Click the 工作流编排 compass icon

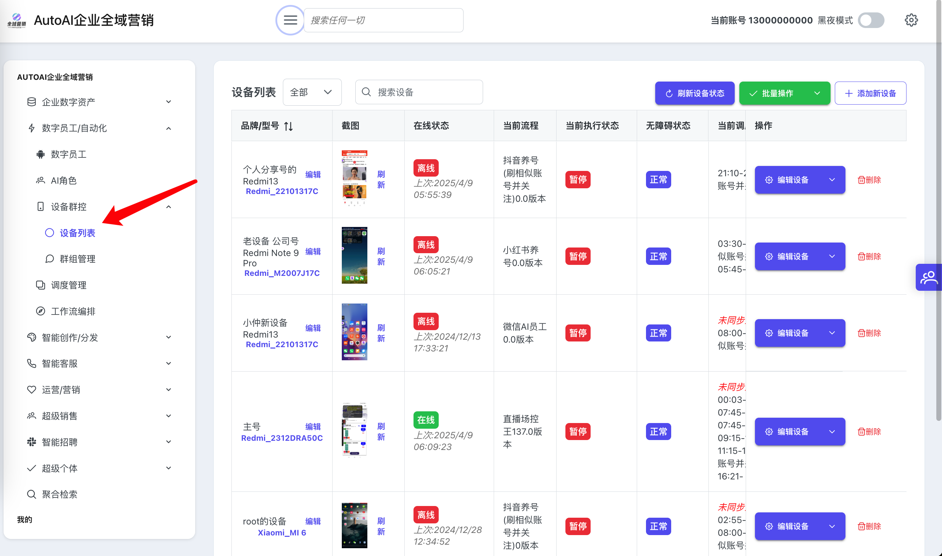pyautogui.click(x=40, y=311)
